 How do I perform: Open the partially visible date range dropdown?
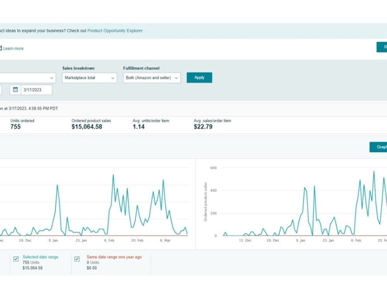click(27, 78)
